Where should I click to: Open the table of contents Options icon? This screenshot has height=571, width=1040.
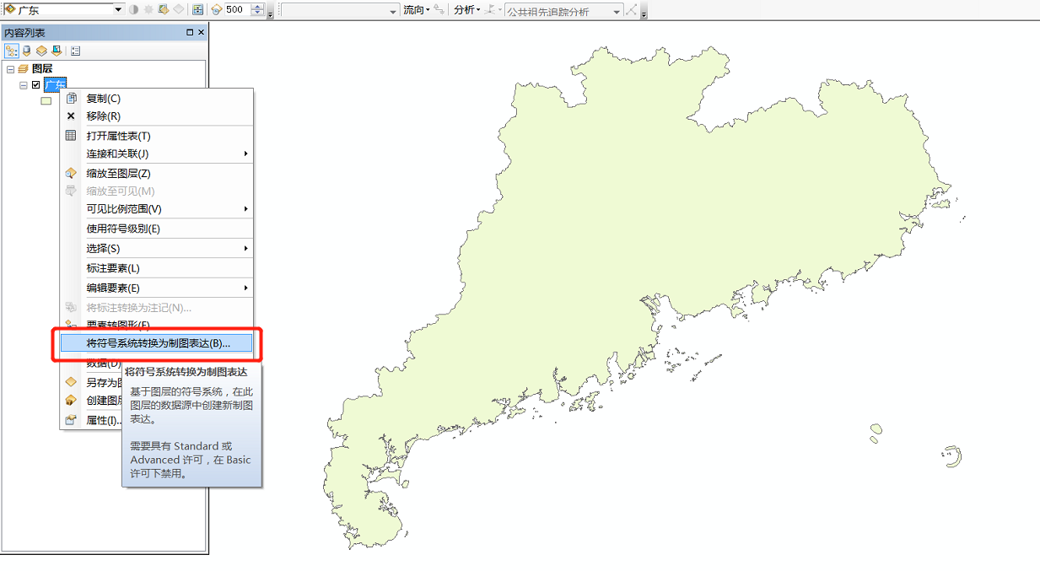75,51
